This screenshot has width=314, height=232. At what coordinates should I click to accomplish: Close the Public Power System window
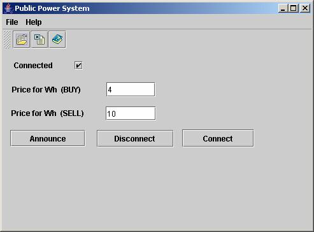pos(305,8)
